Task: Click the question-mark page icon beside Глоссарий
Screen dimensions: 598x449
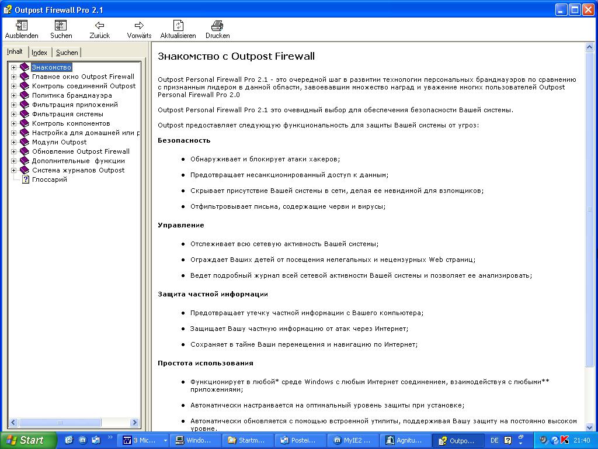Action: tap(26, 179)
